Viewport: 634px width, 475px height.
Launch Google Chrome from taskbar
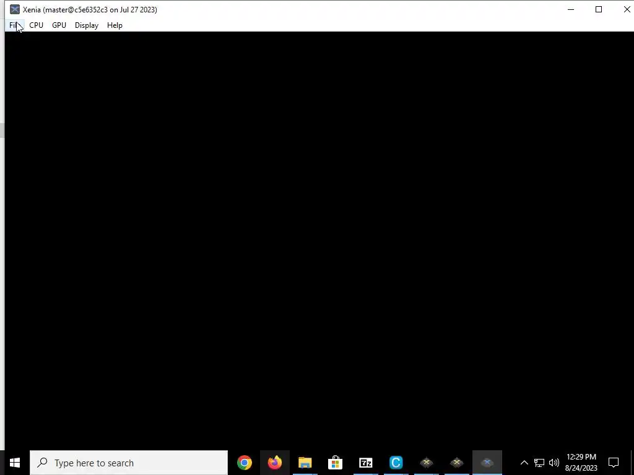(244, 463)
